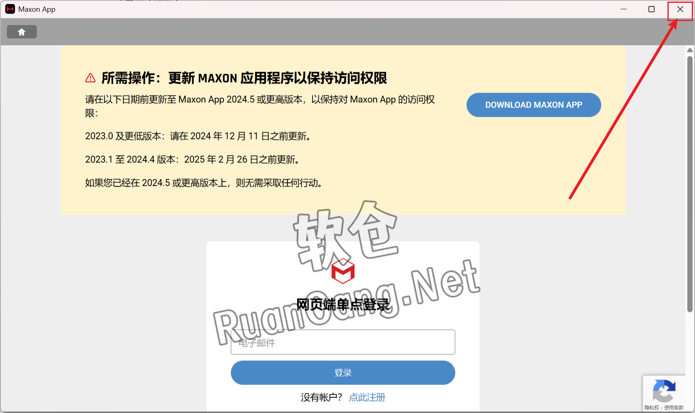Screen dimensions: 695x413
Task: Click the heading 所需操作：更新 MAXON 应用程序以保持访问权限
Action: point(244,78)
